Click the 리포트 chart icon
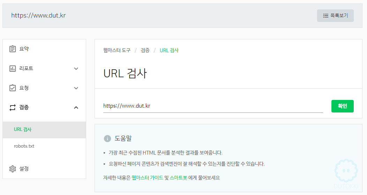 click(x=13, y=69)
